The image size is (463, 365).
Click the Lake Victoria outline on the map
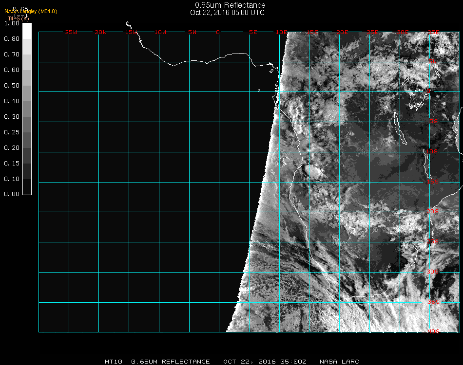click(x=417, y=101)
